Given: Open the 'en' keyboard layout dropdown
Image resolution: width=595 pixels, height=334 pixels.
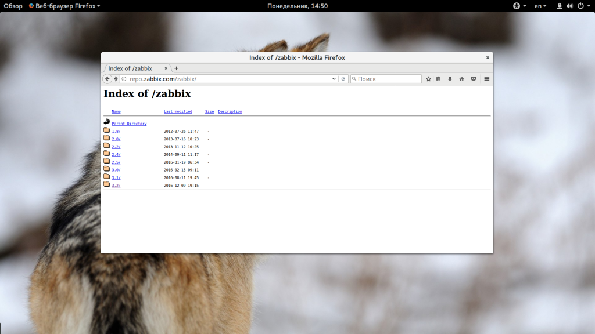Looking at the screenshot, I should [540, 6].
